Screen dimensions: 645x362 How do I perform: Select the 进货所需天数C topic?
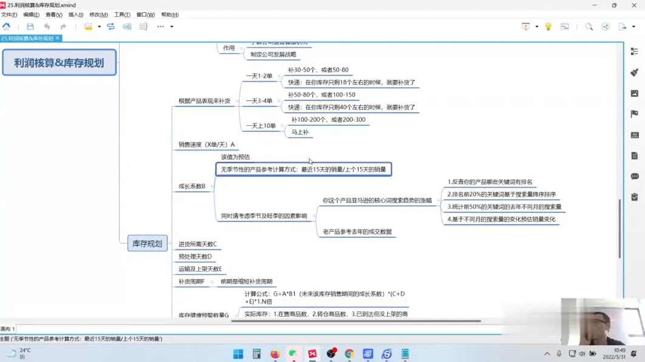click(x=197, y=244)
